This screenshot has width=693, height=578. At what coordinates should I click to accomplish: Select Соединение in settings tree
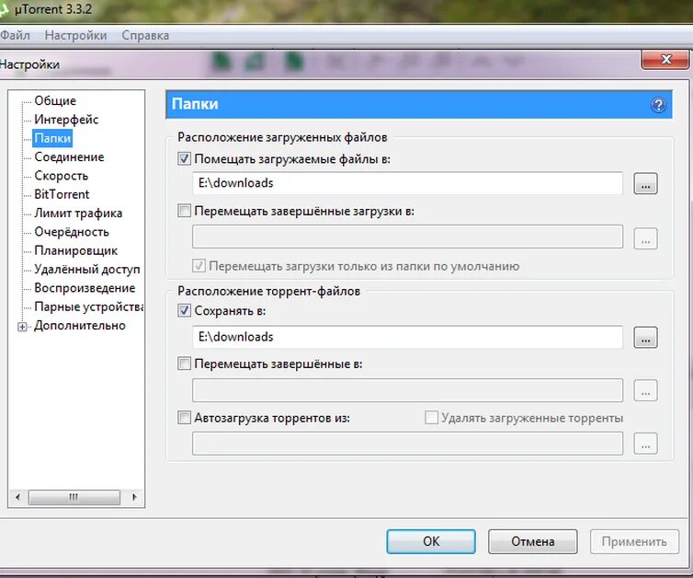[69, 157]
